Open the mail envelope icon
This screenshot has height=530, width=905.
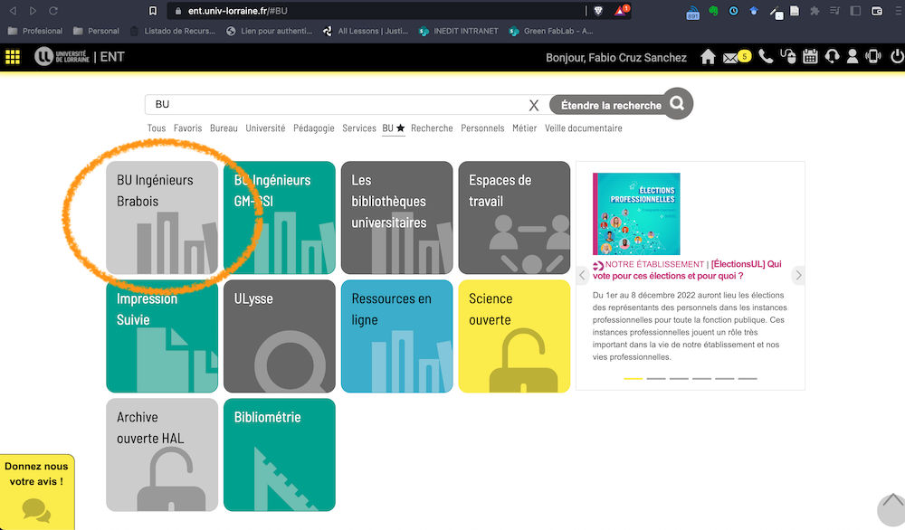point(731,57)
